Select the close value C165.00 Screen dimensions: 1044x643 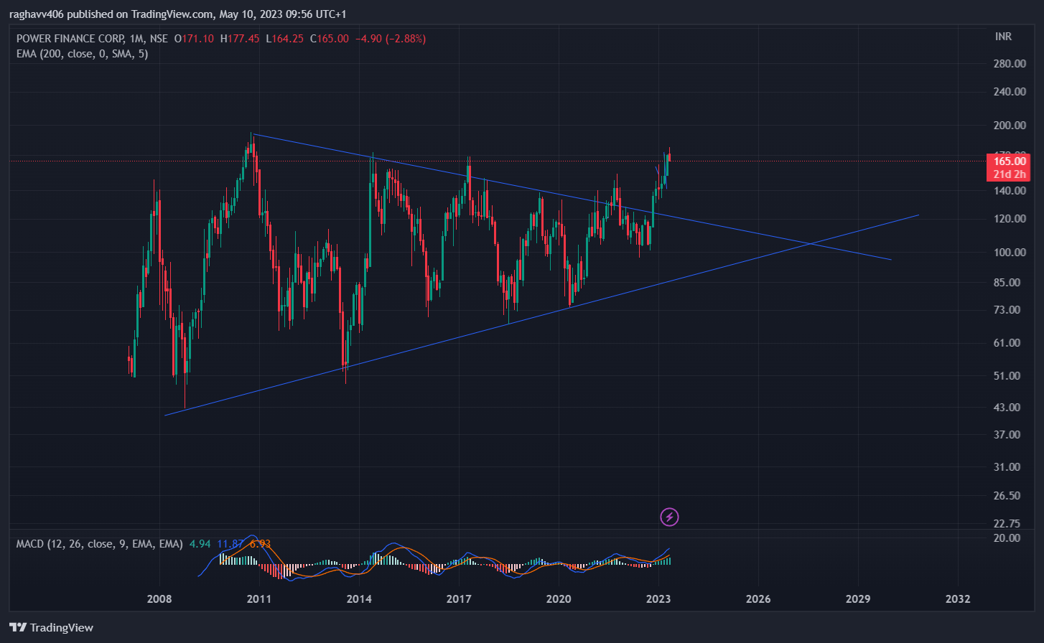[330, 38]
